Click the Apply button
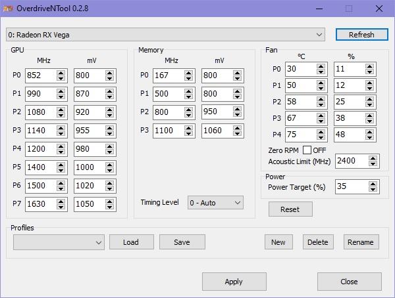Screen dimensions: 395x298 tap(234, 282)
